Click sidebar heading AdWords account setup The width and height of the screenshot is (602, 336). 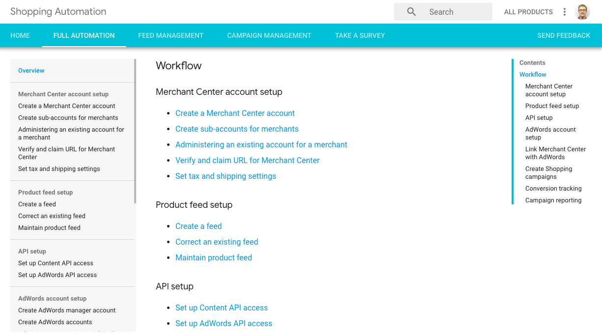(52, 299)
